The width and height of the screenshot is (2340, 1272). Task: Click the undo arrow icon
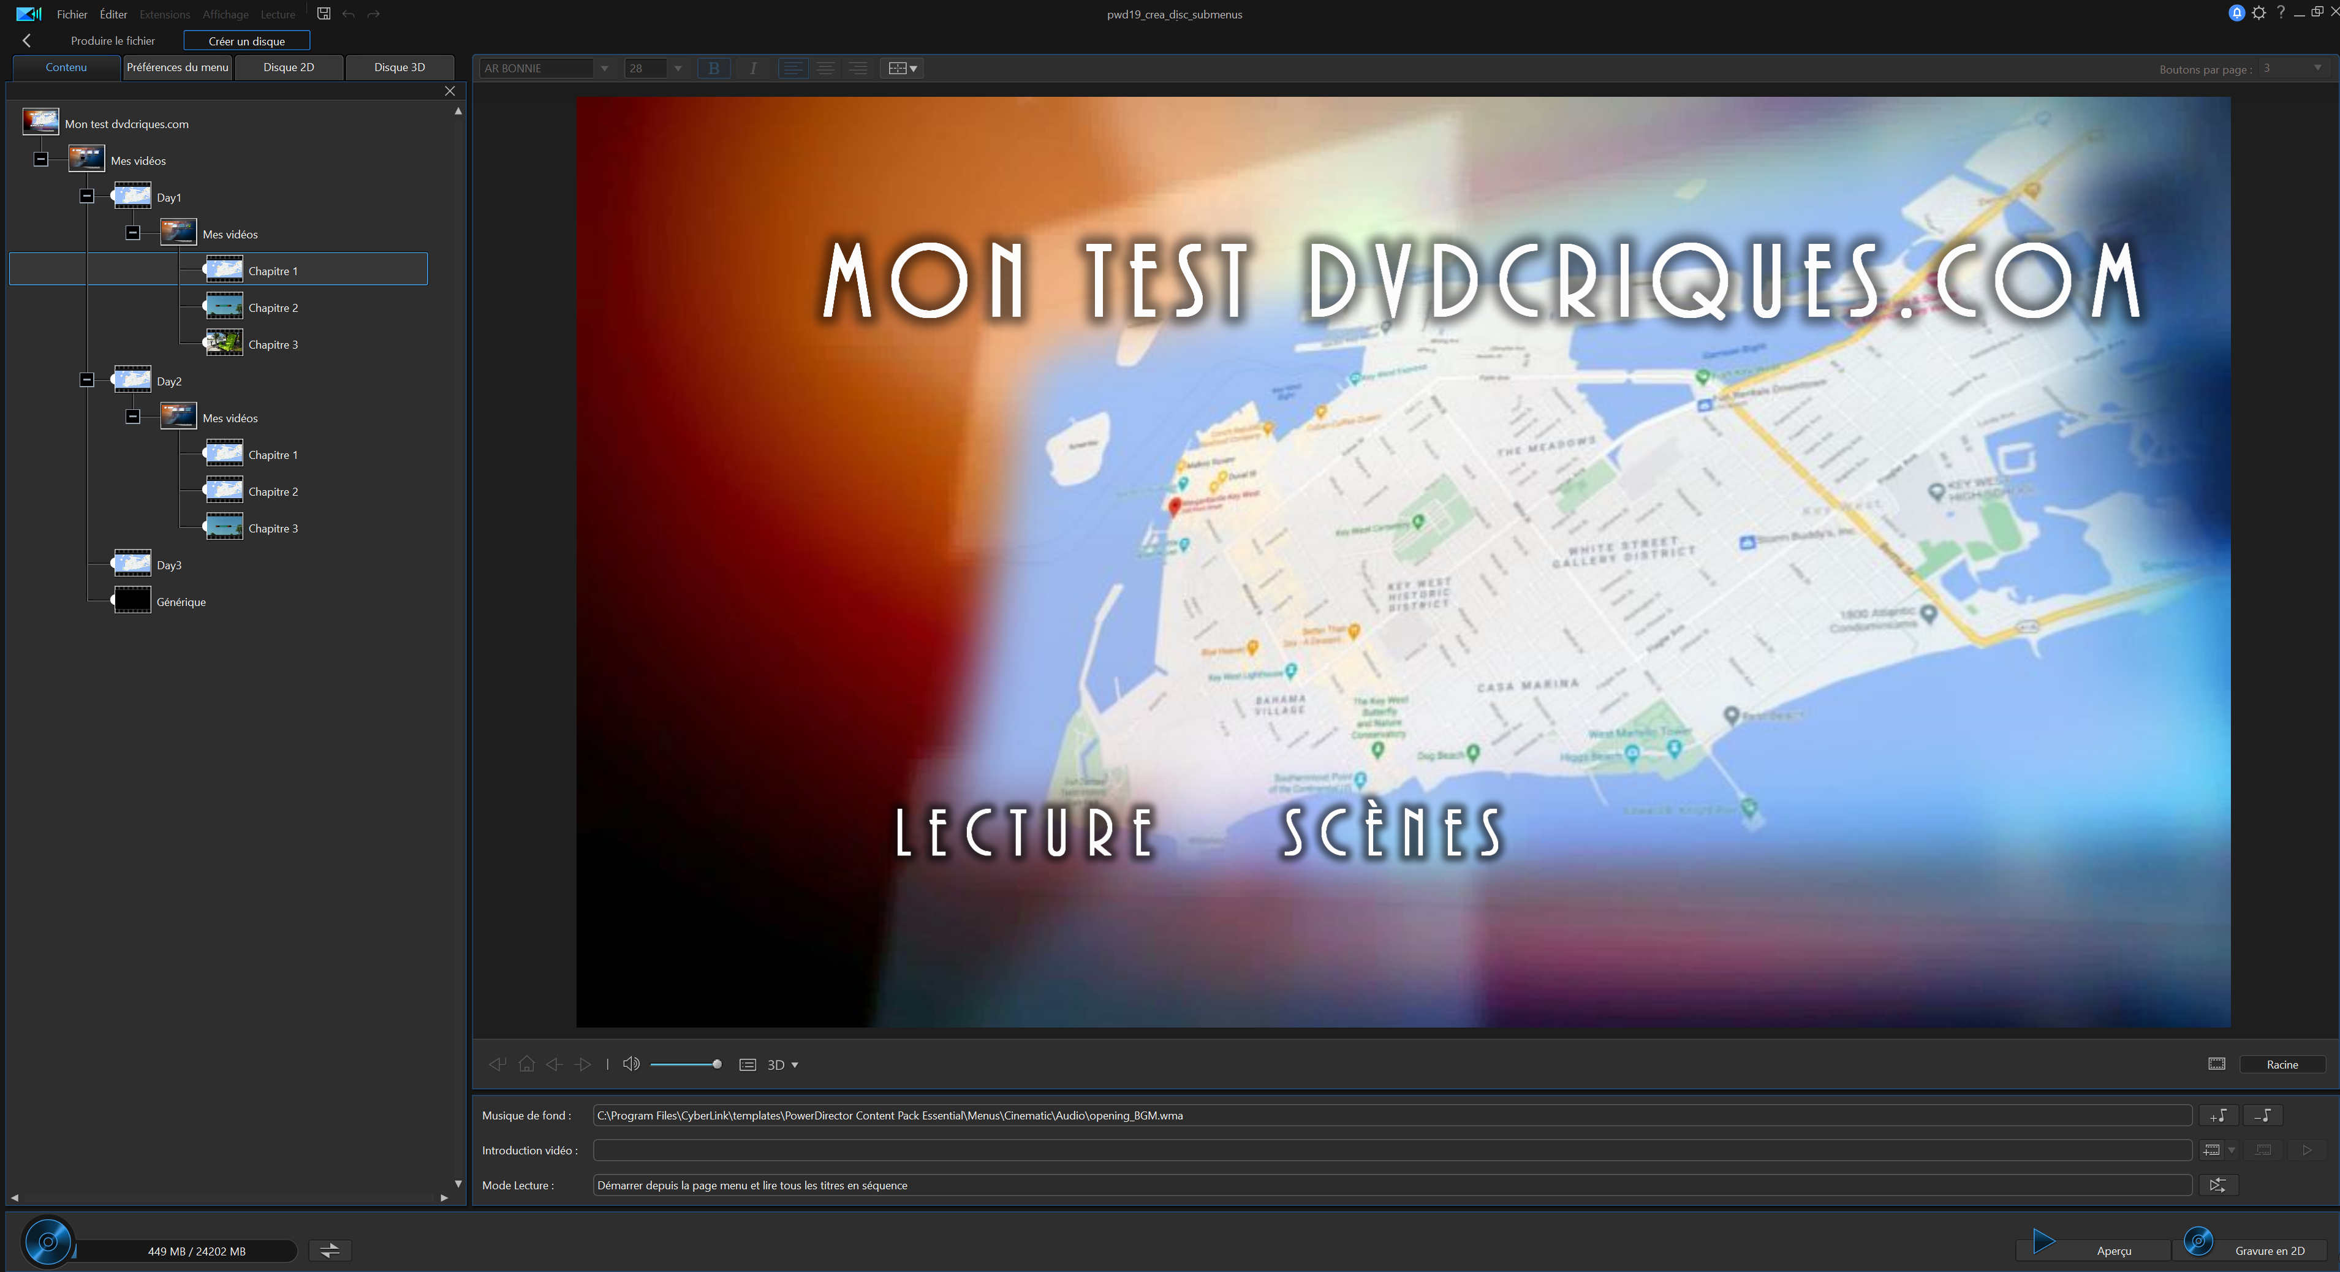348,13
